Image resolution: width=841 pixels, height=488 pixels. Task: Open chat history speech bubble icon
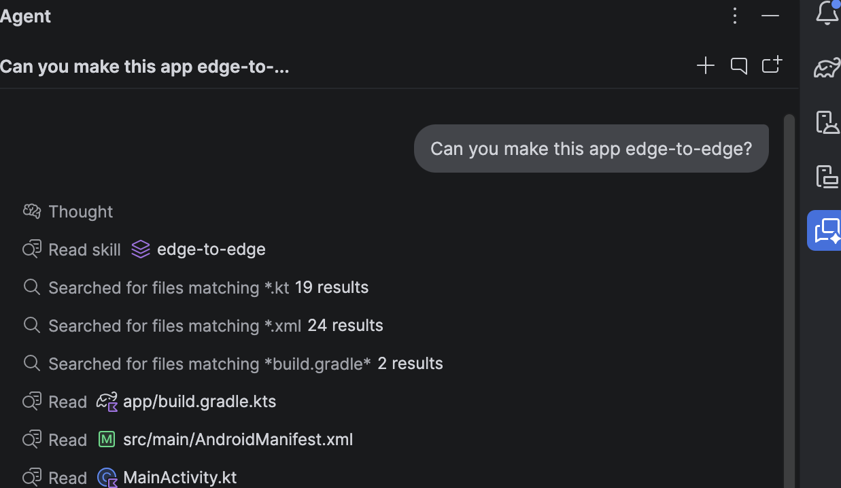click(739, 65)
